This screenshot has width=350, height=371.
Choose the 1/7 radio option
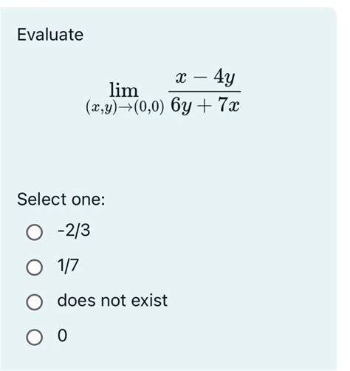pyautogui.click(x=34, y=267)
